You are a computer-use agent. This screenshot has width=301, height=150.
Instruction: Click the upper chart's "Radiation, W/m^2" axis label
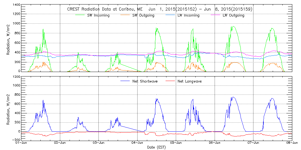point(8,38)
